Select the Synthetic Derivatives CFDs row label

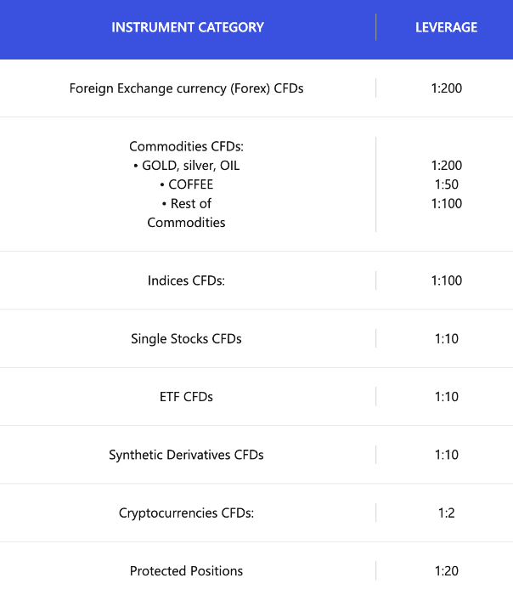[x=186, y=455]
